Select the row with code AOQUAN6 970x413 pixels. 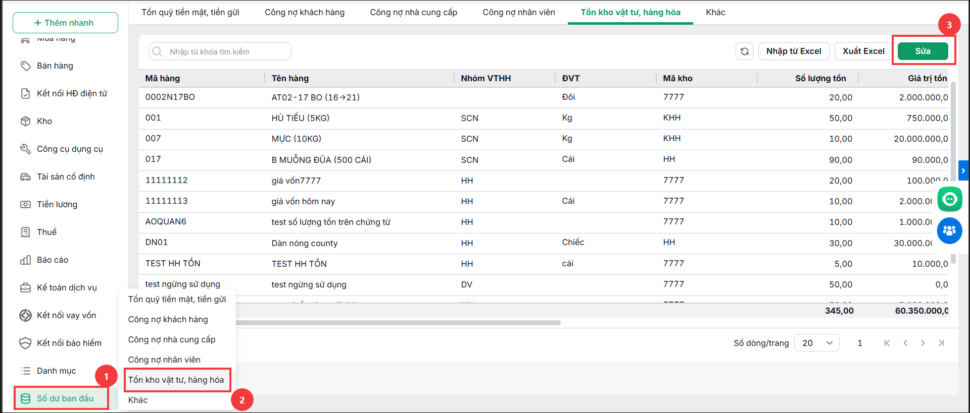point(545,222)
